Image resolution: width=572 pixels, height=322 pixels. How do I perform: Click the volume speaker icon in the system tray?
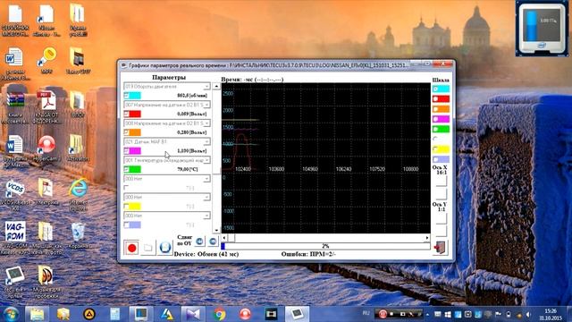528,314
